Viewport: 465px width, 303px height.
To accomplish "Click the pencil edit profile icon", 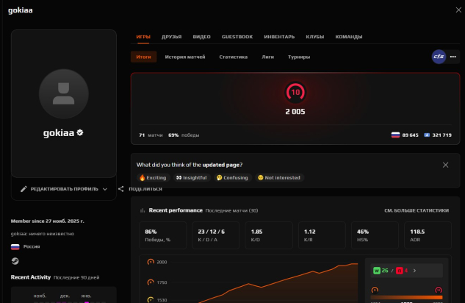I will coord(24,189).
